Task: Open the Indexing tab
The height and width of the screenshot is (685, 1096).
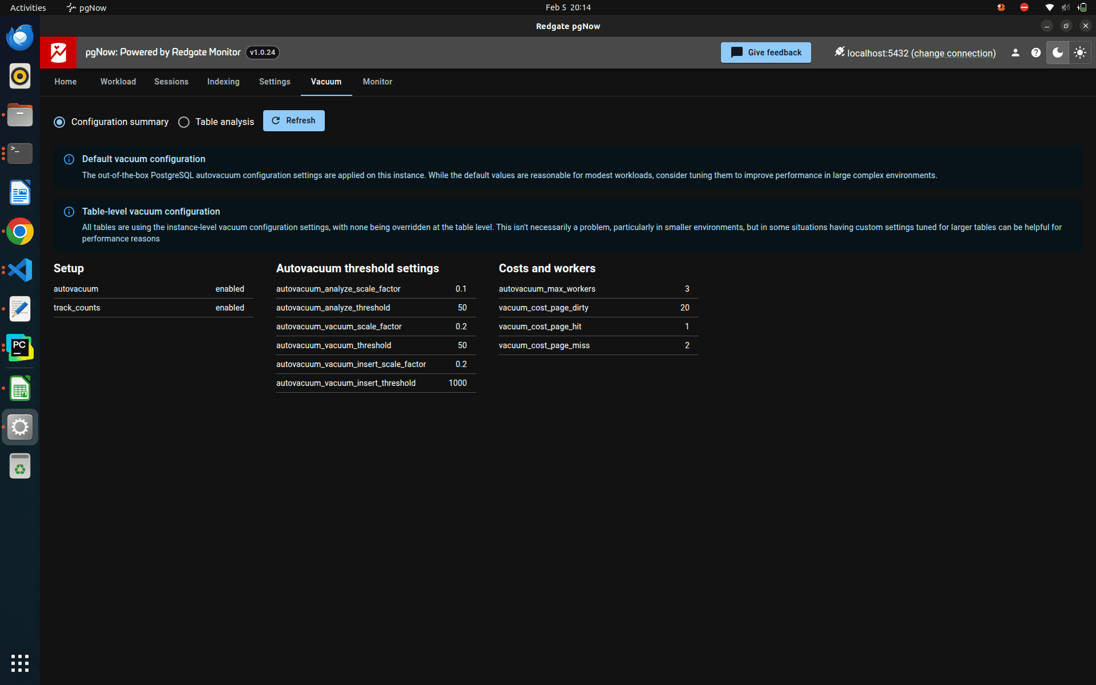Action: tap(223, 82)
